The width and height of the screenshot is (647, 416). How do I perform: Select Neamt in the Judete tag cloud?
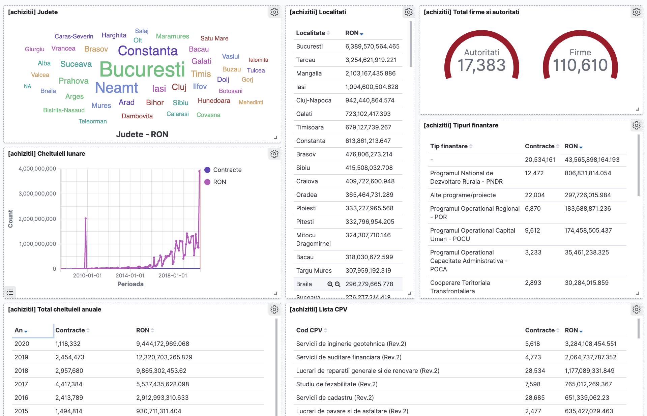tap(117, 88)
